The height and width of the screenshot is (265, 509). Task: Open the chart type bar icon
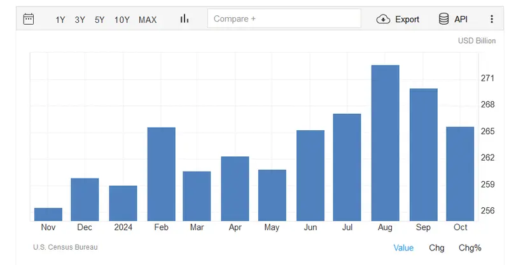(185, 19)
